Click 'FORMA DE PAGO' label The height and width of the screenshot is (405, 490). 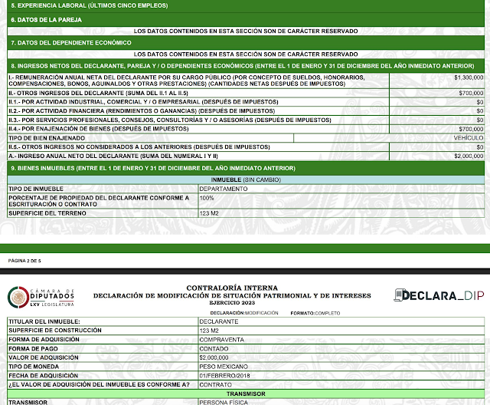[x=33, y=349]
